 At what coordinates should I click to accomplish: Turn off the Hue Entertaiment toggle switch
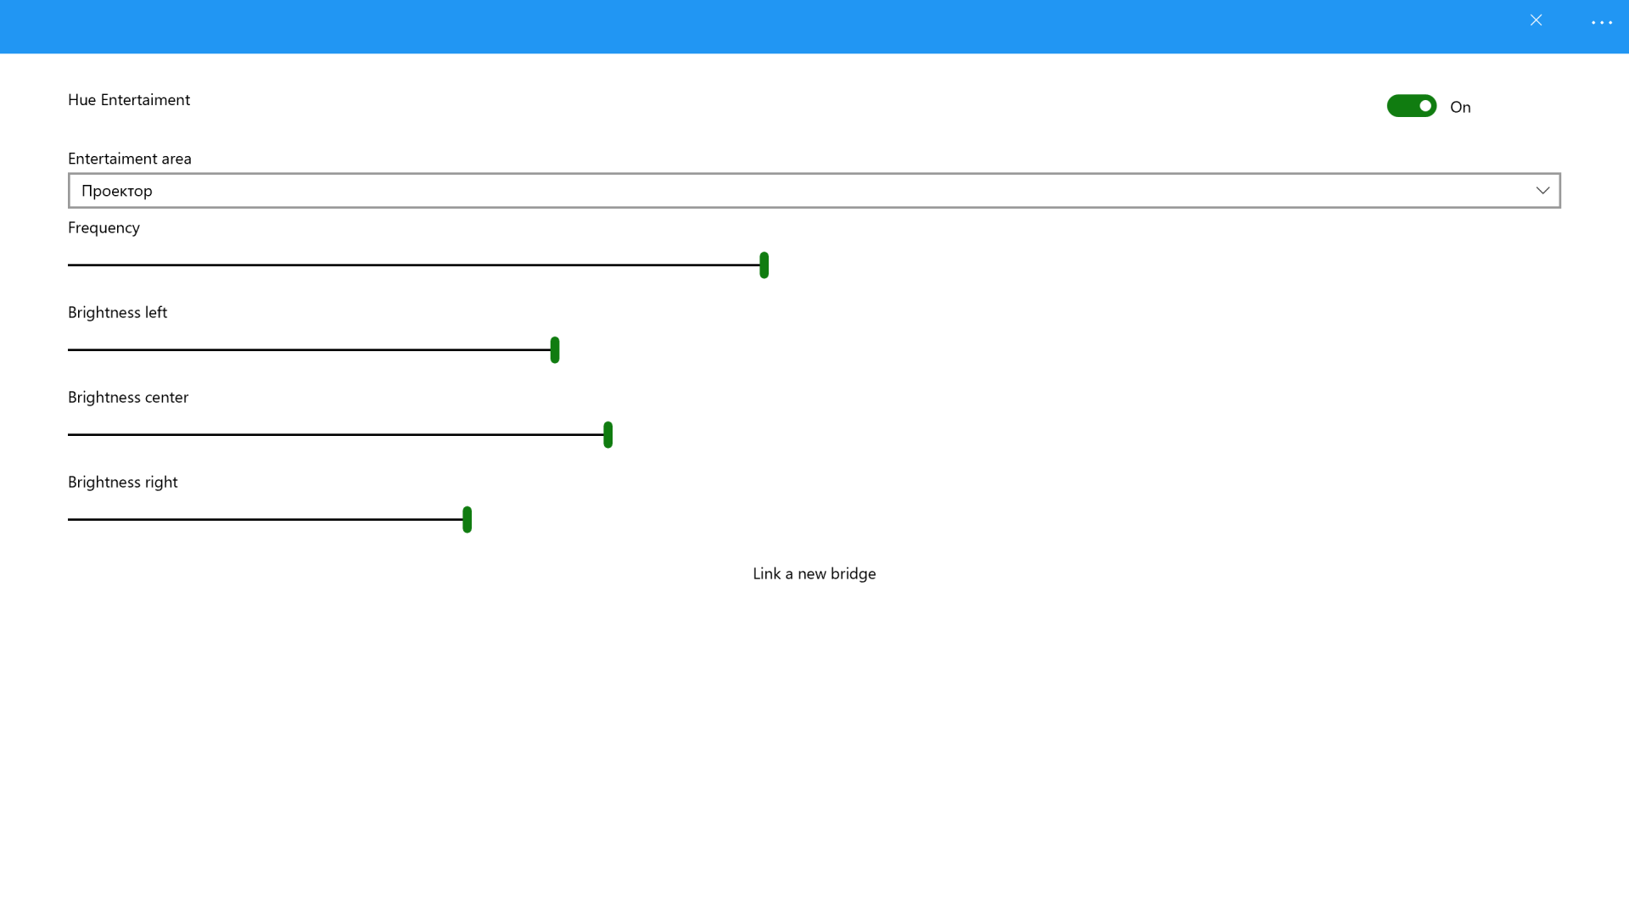pos(1411,106)
